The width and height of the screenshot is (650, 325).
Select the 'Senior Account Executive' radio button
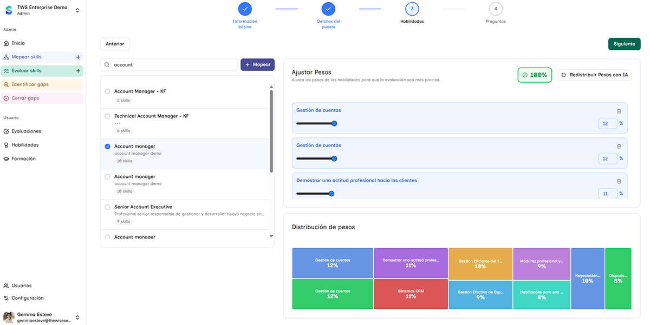107,207
